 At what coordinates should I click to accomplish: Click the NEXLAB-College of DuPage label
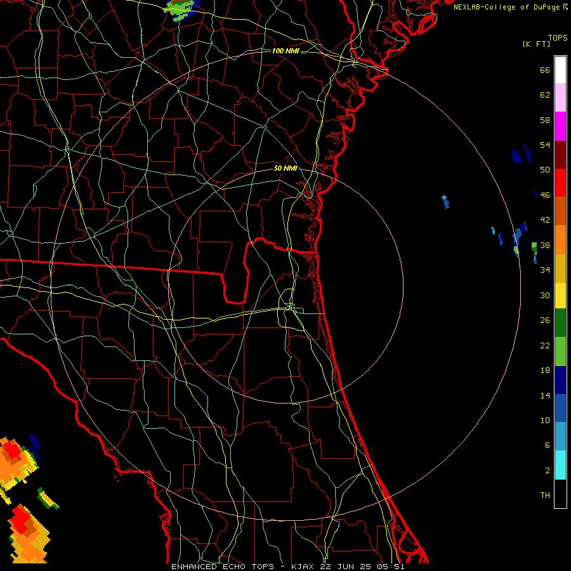click(x=508, y=7)
